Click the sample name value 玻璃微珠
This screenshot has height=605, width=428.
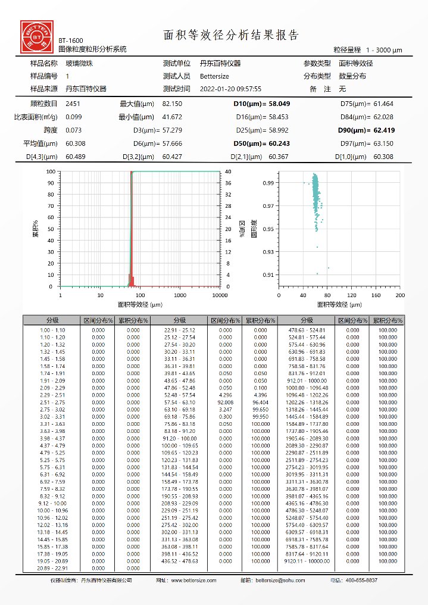coord(79,64)
